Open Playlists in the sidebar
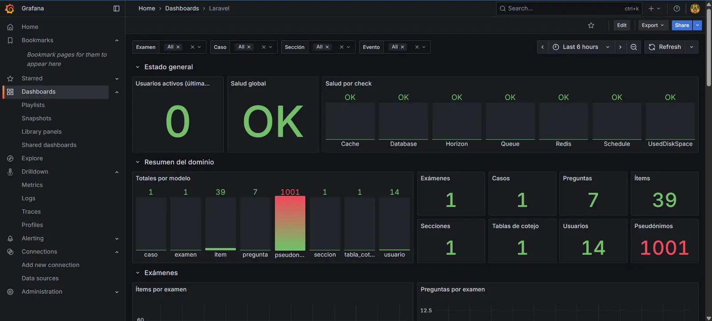The image size is (712, 321). pyautogui.click(x=33, y=105)
